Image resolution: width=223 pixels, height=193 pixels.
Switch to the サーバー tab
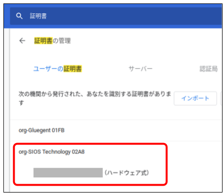click(141, 69)
